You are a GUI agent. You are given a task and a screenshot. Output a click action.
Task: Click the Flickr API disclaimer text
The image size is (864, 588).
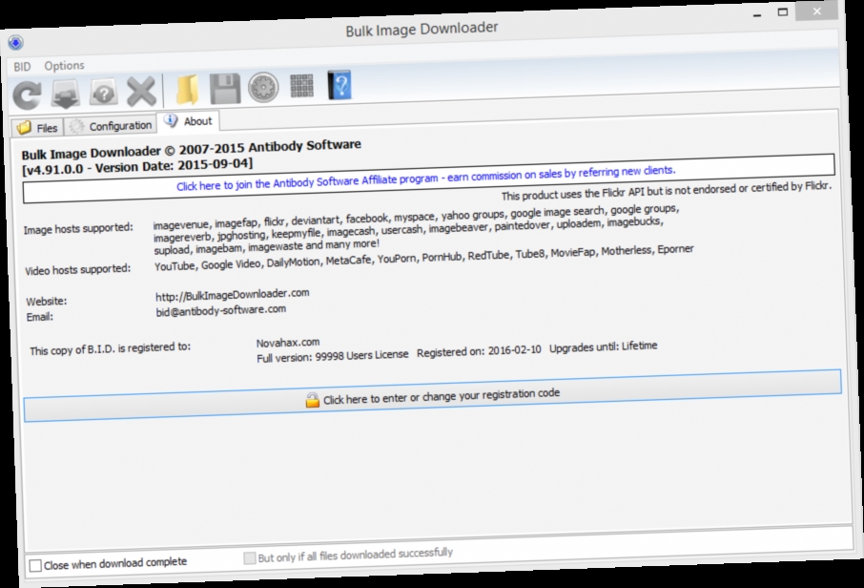click(x=667, y=191)
